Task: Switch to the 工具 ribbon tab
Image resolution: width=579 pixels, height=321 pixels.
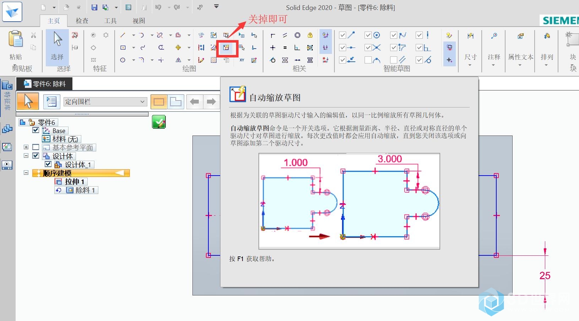Action: coord(110,21)
